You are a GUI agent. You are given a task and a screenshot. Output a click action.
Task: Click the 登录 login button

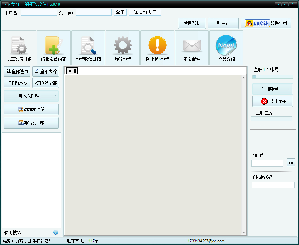click(120, 12)
